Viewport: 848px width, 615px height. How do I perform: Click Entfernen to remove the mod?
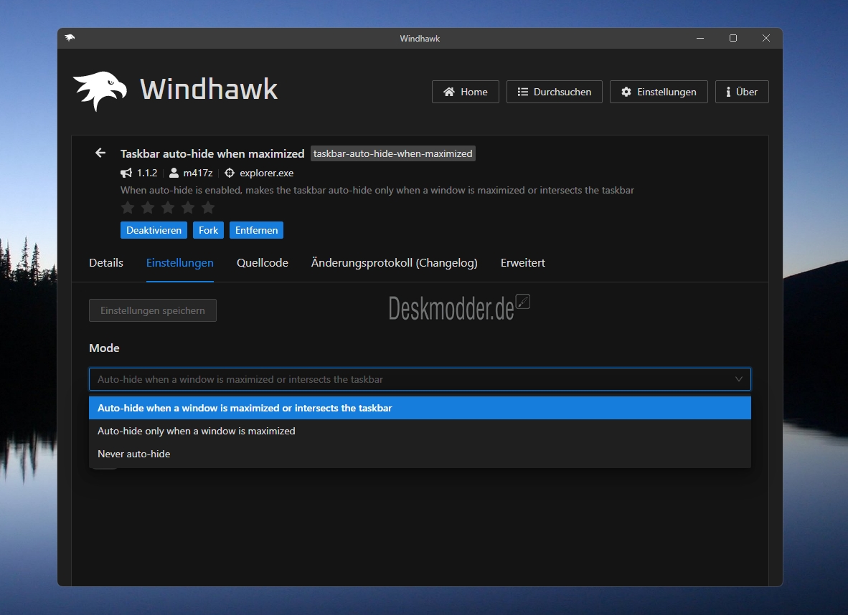point(256,230)
